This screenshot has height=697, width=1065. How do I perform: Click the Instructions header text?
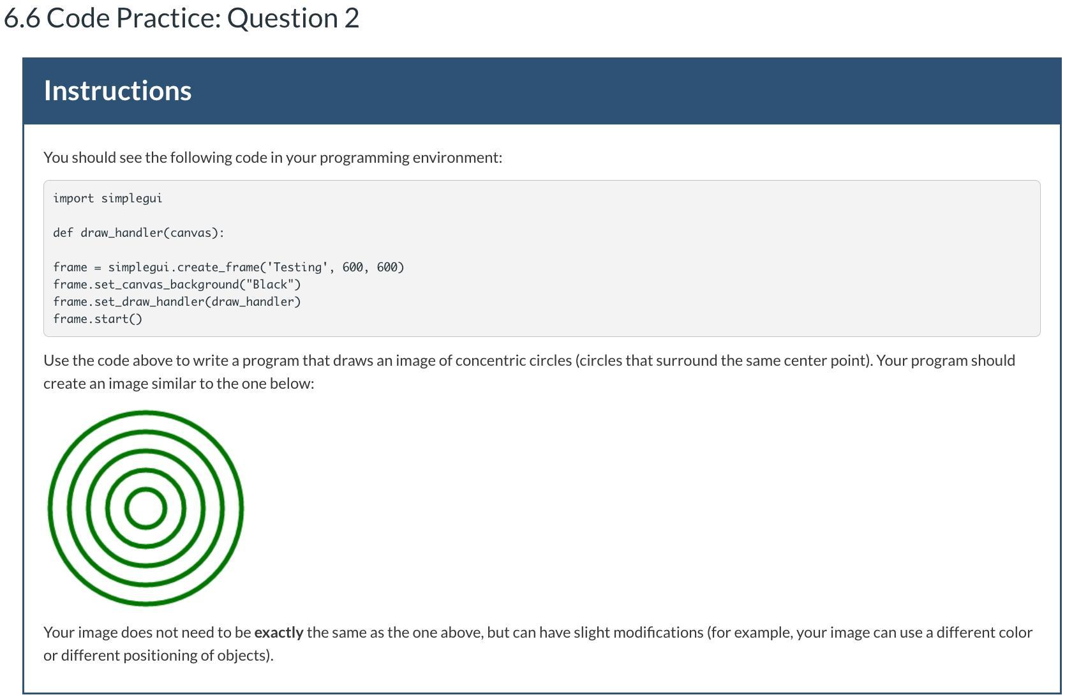point(117,91)
